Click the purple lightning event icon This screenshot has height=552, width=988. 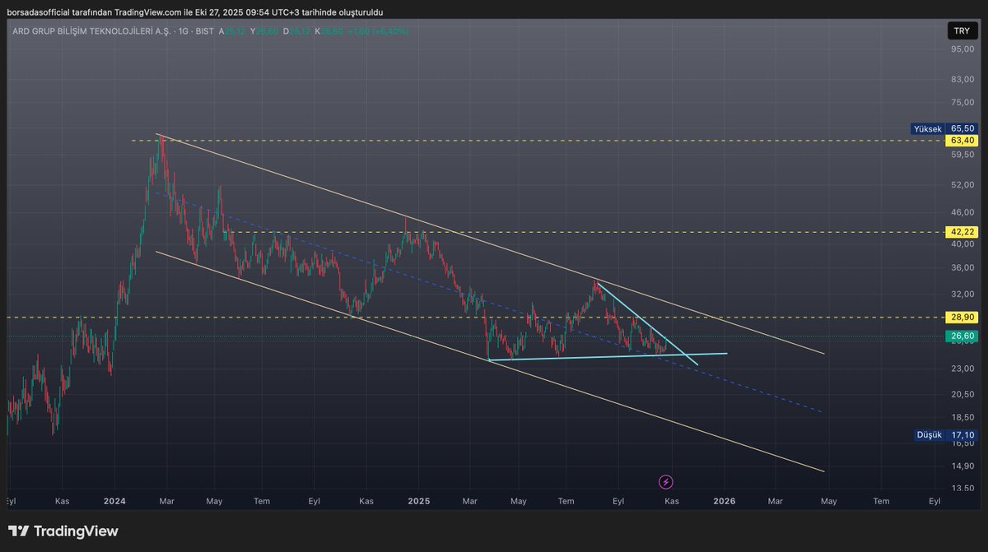point(666,481)
